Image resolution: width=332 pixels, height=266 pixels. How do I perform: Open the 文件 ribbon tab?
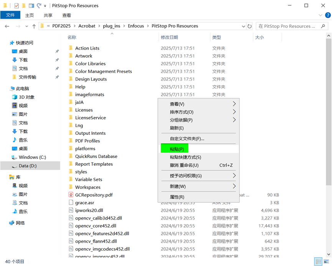click(10, 15)
